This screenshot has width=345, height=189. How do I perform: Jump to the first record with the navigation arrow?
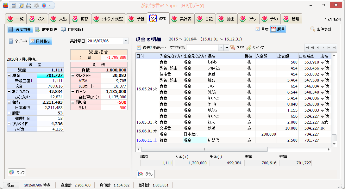307,47
